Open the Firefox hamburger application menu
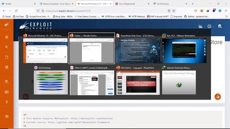Image resolution: width=230 pixels, height=129 pixels. [226, 11]
